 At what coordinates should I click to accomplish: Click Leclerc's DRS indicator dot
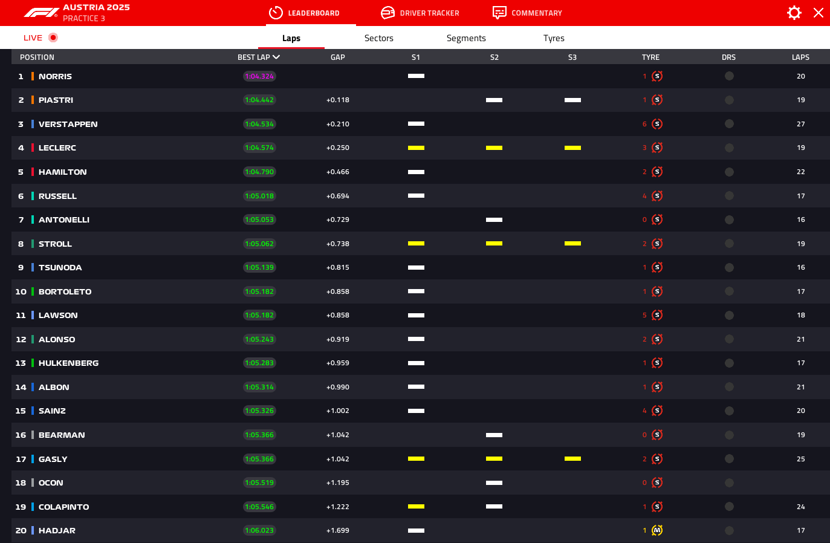coord(729,148)
